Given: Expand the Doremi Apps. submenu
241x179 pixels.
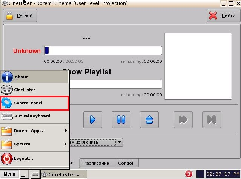Looking at the screenshot, I should click(x=35, y=131).
